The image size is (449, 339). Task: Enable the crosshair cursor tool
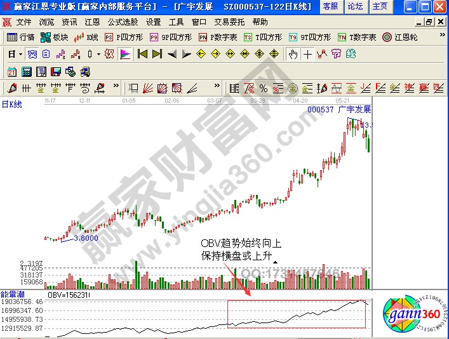(307, 54)
